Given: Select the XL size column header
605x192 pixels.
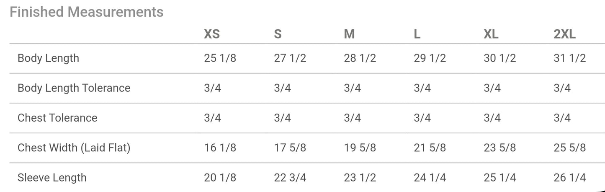Looking at the screenshot, I should click(491, 34).
